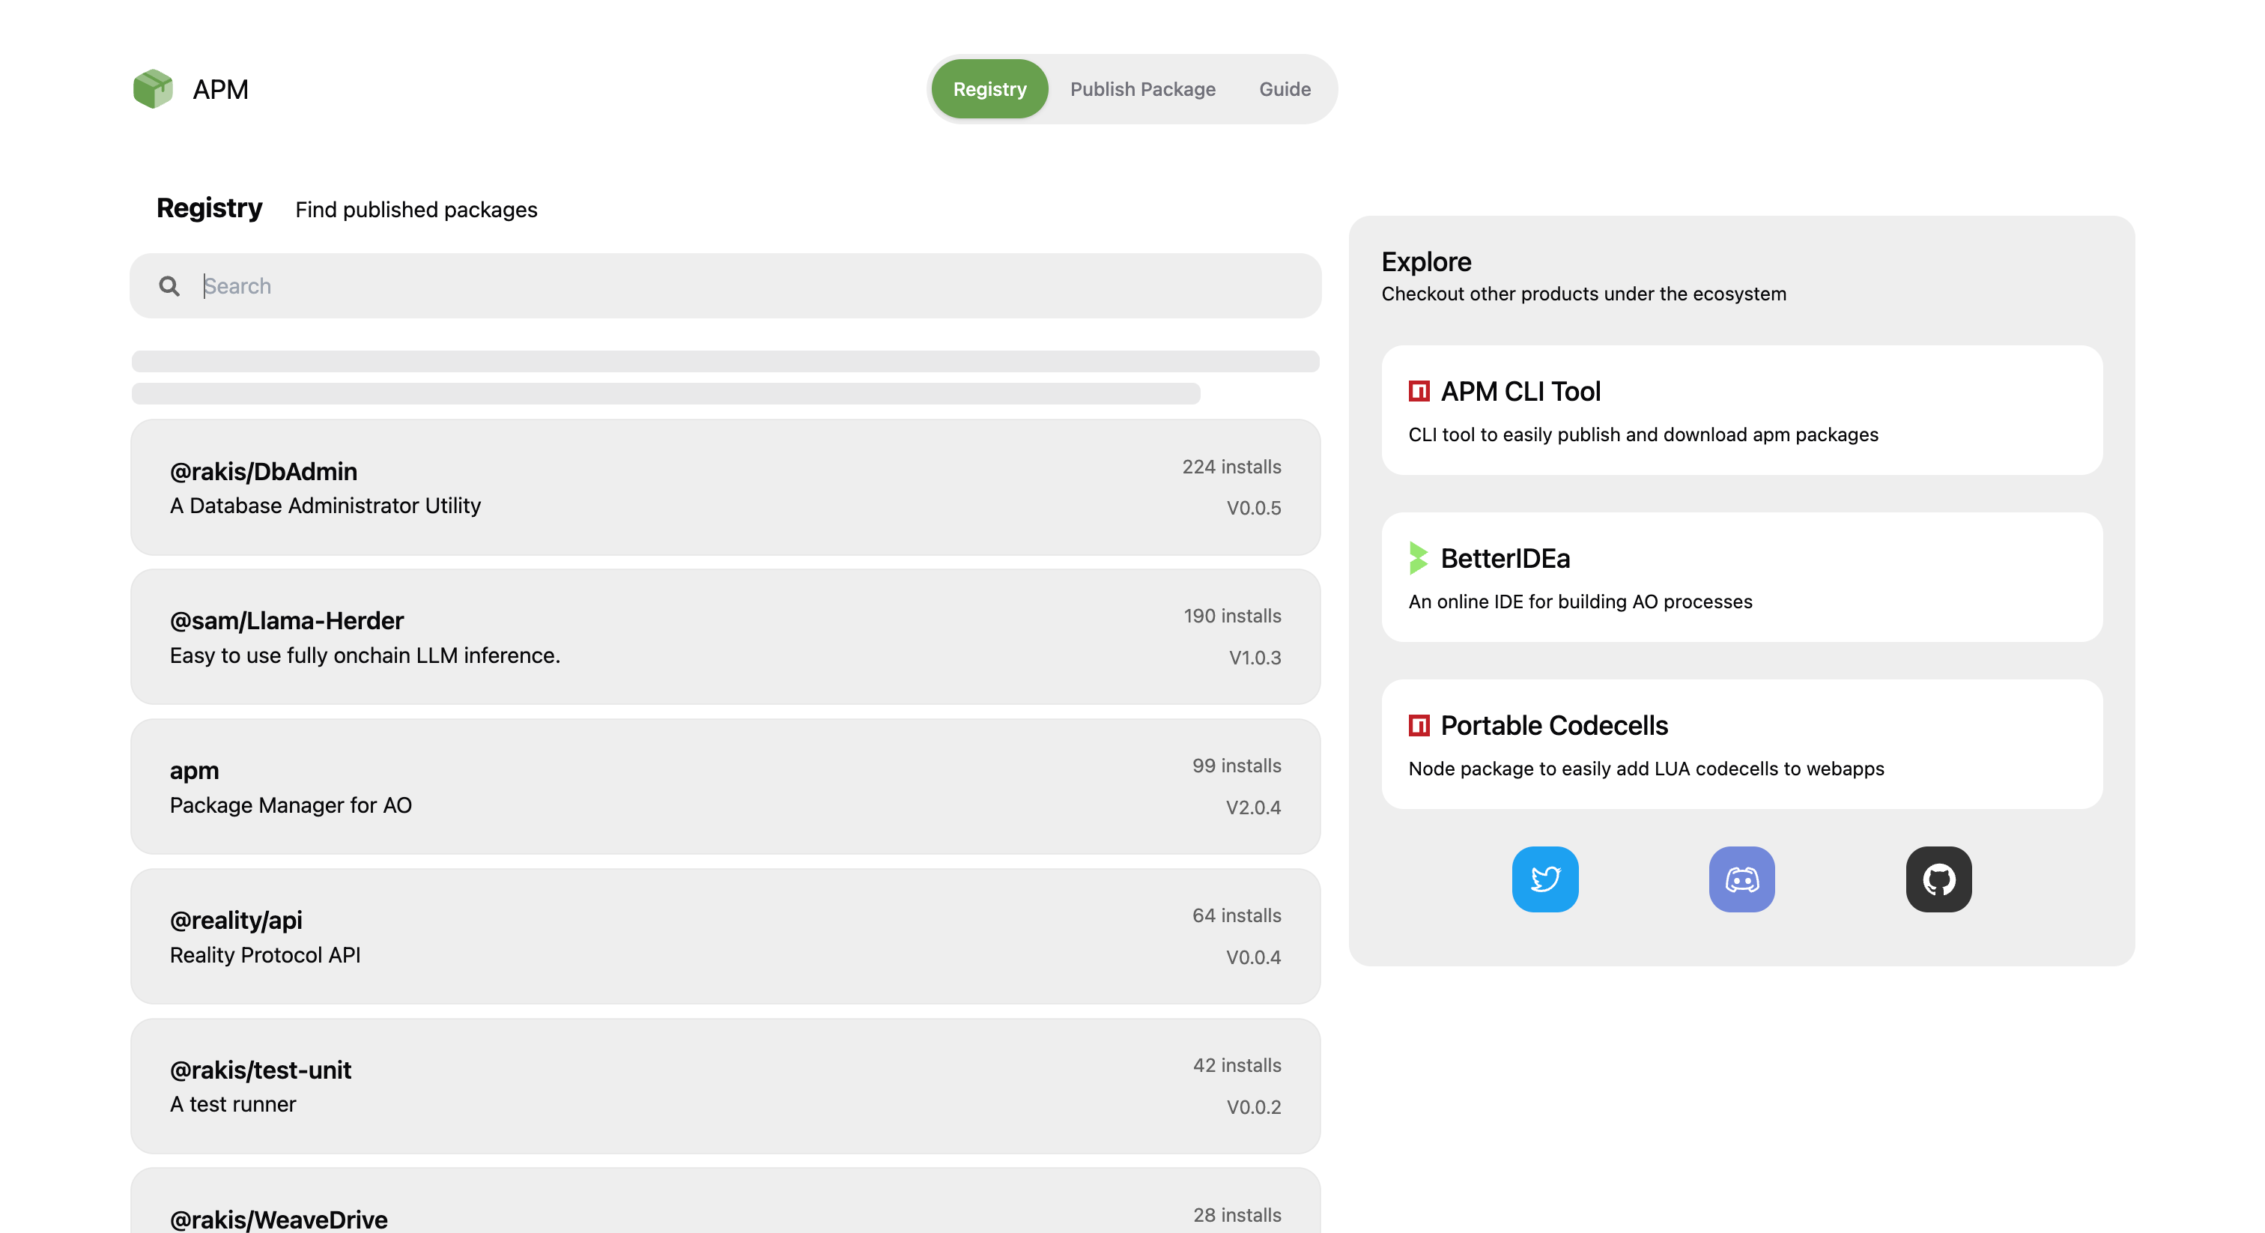Click the 'Reality Protocol API' description
2265x1233 pixels.
[x=264, y=955]
